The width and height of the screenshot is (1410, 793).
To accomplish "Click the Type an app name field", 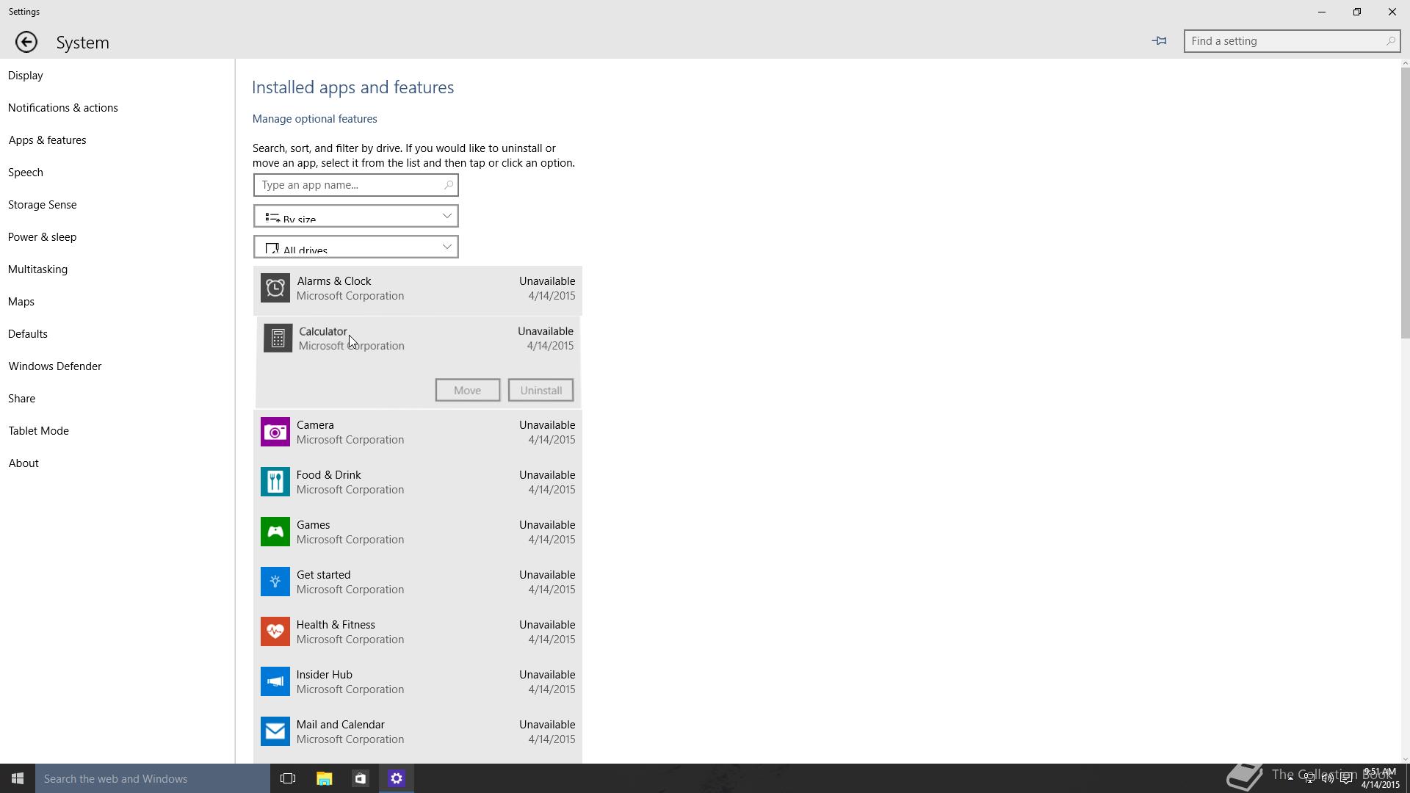I will (356, 185).
